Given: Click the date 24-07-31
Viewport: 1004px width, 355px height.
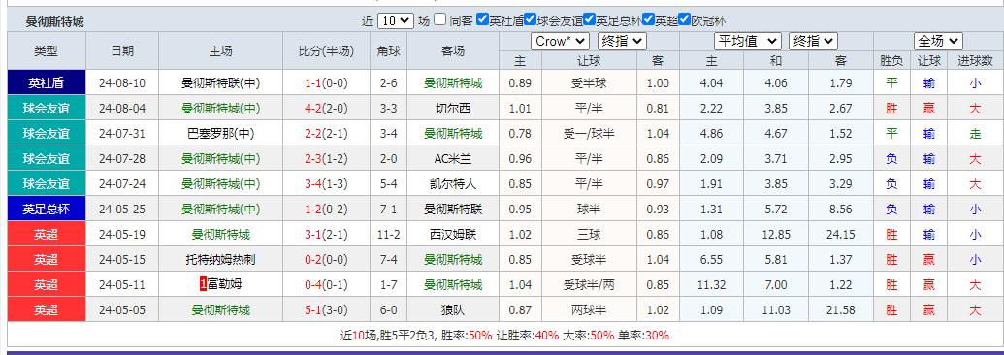Looking at the screenshot, I should [x=122, y=133].
